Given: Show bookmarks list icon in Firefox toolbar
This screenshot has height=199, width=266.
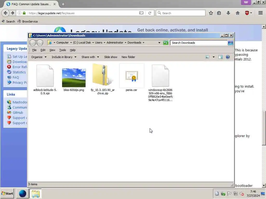Looking at the screenshot, I should [219, 13].
